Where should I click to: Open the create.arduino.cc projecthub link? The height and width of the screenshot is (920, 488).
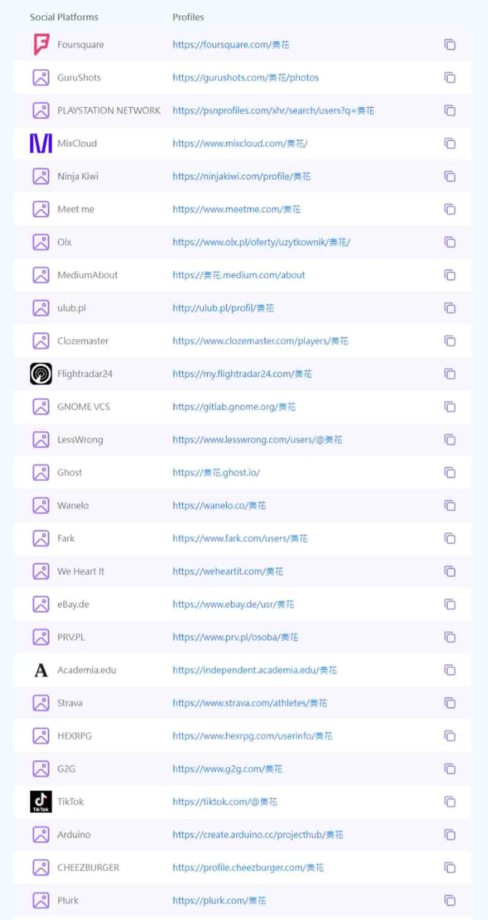258,835
